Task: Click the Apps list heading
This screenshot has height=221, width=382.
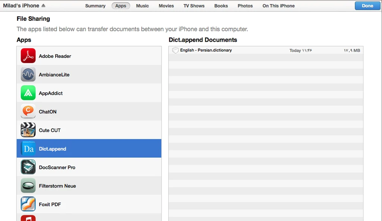Action: click(x=24, y=40)
